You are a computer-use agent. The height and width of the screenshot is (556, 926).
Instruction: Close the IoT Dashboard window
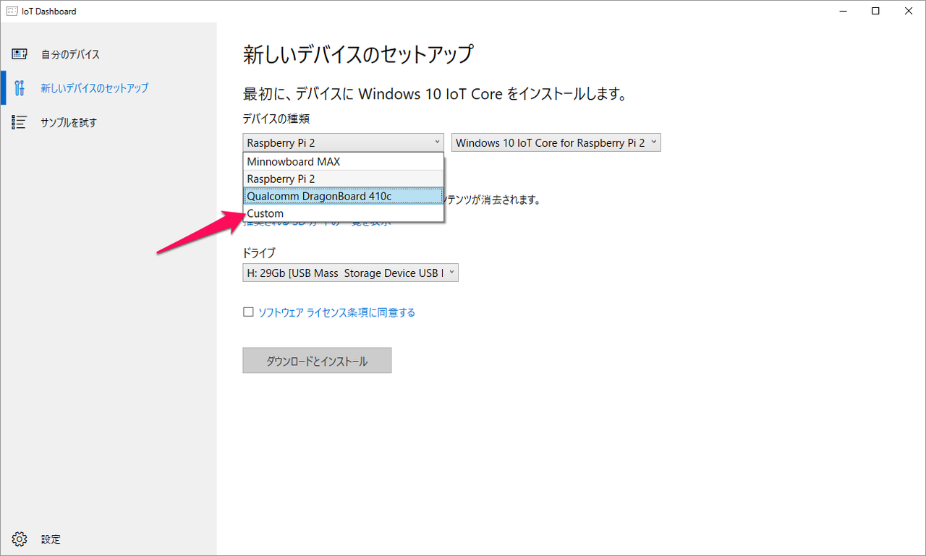coord(909,11)
